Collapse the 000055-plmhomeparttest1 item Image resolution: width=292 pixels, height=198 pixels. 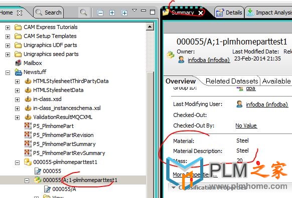pos(17,162)
